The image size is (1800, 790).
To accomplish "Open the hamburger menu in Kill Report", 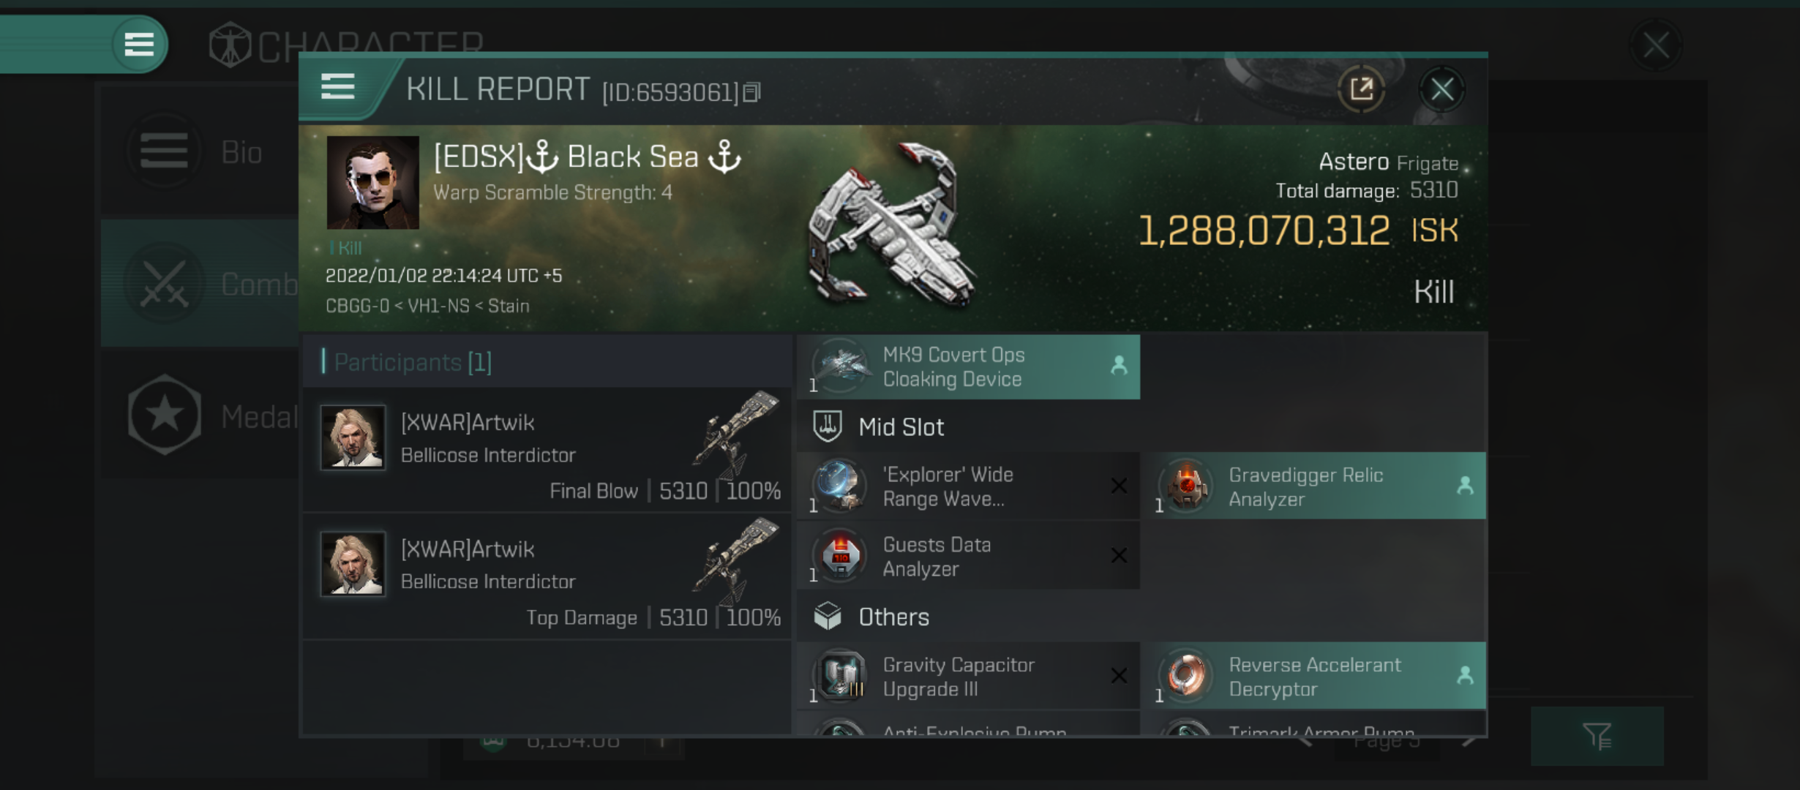I will tap(337, 89).
